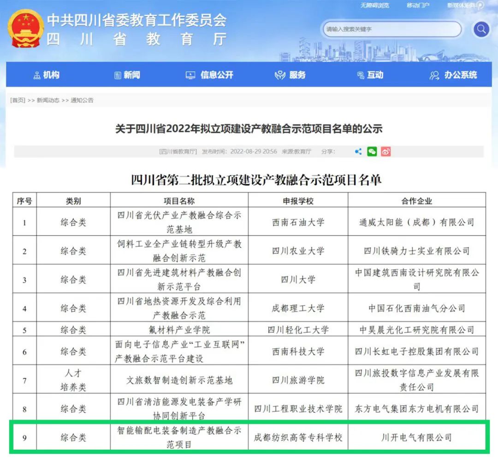Click the [四川省教育厅] label in info bar
Image resolution: width=498 pixels, height=469 pixels.
point(178,152)
